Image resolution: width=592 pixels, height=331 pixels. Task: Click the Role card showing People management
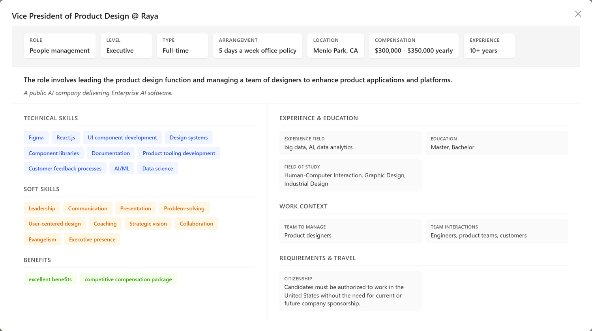click(x=60, y=46)
